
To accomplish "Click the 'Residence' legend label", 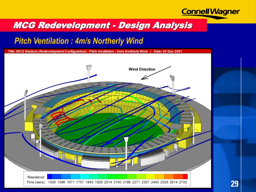I will (36, 177).
